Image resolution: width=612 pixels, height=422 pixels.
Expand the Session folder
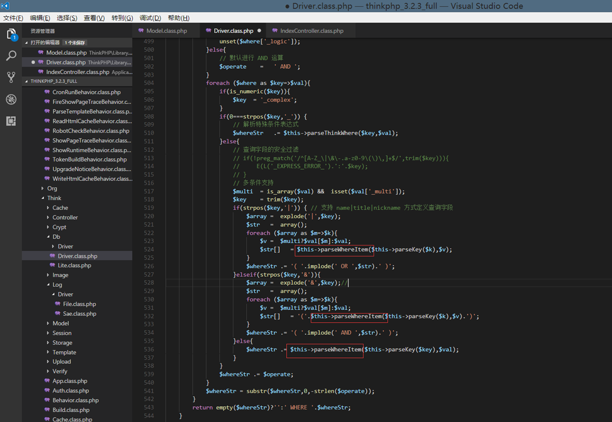click(48, 333)
